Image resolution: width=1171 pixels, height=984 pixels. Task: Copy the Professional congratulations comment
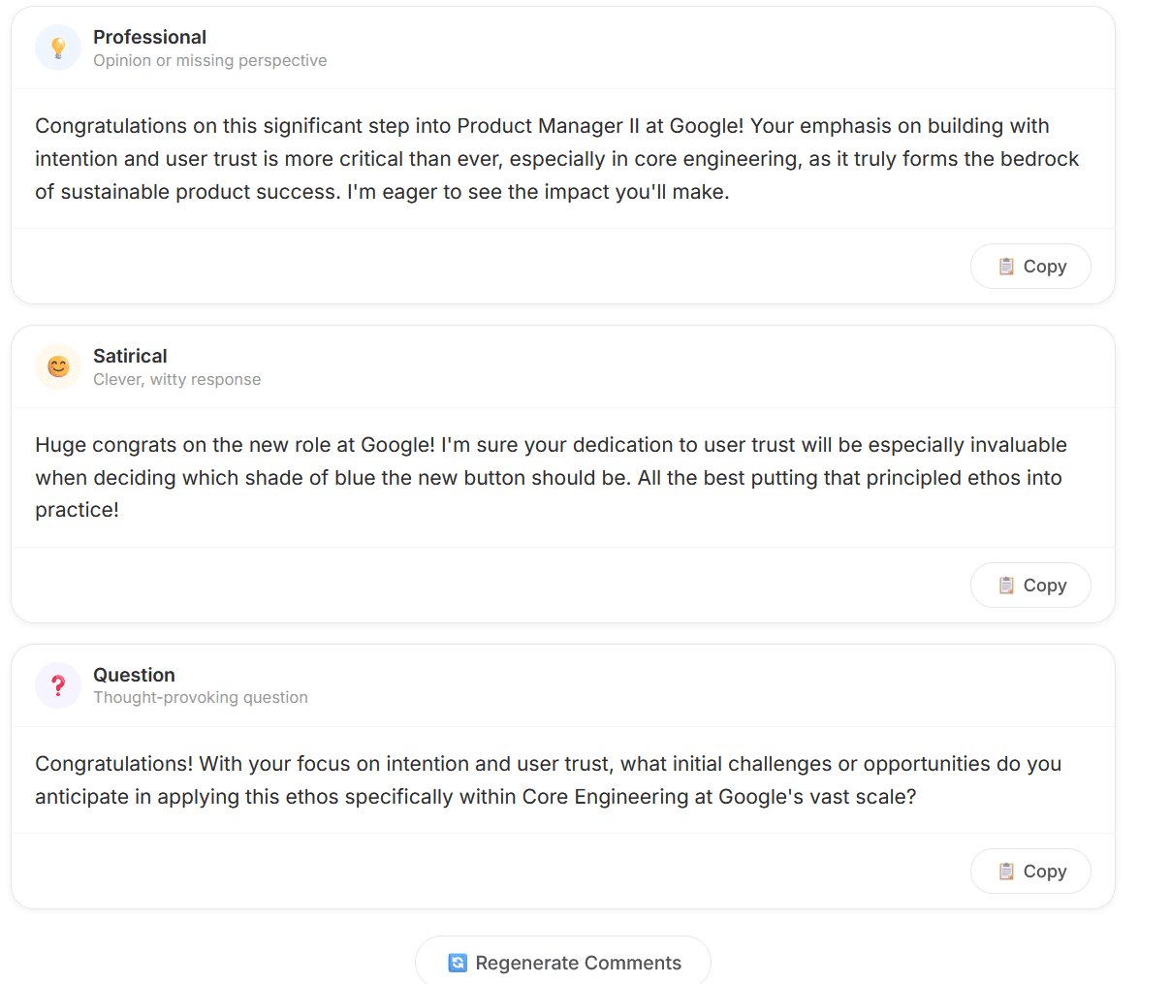point(1030,266)
